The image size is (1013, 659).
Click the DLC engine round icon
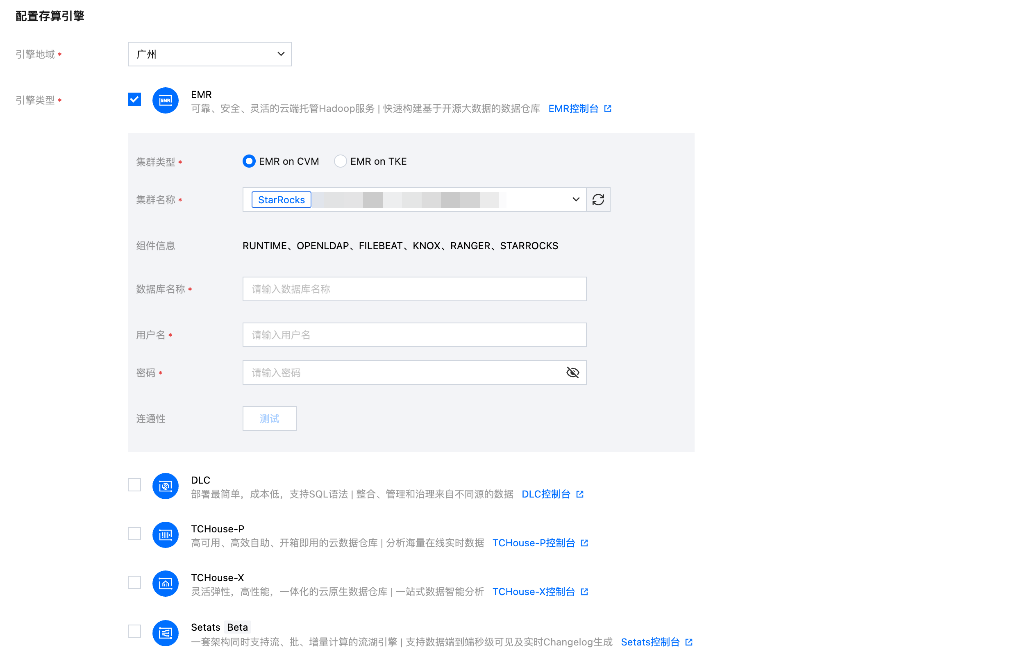click(165, 486)
